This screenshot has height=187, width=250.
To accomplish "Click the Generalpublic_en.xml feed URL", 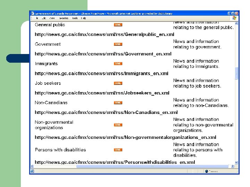I will pyautogui.click(x=105, y=35).
